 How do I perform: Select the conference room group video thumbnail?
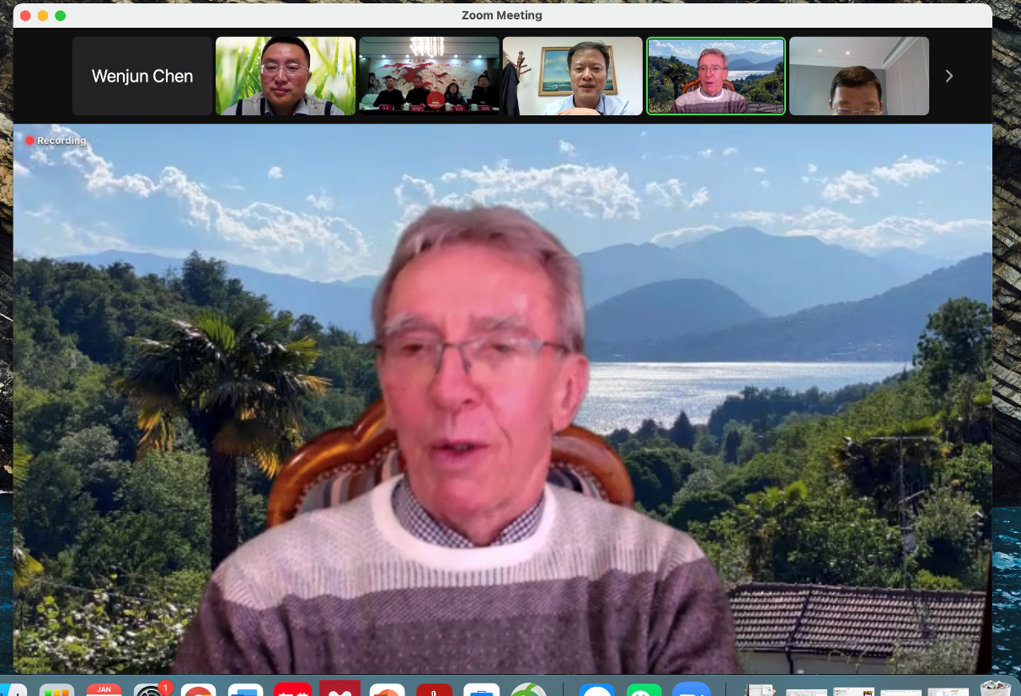[429, 76]
